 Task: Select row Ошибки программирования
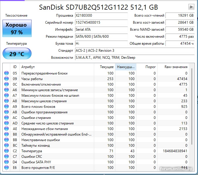point(96,112)
